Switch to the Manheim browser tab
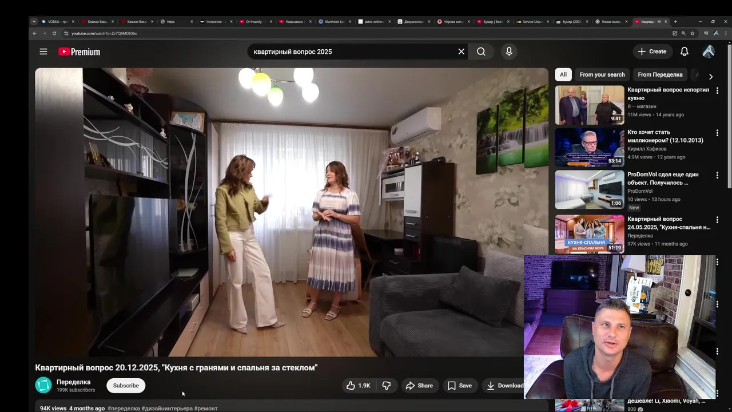This screenshot has width=732, height=412. (x=335, y=22)
